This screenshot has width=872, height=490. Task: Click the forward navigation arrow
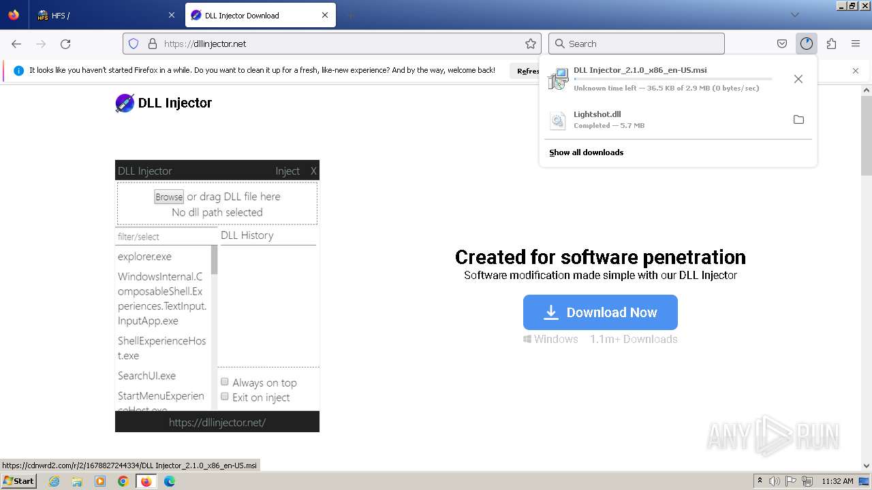click(x=41, y=44)
